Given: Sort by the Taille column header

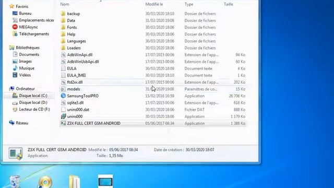Looking at the screenshot, I should tap(229, 4).
